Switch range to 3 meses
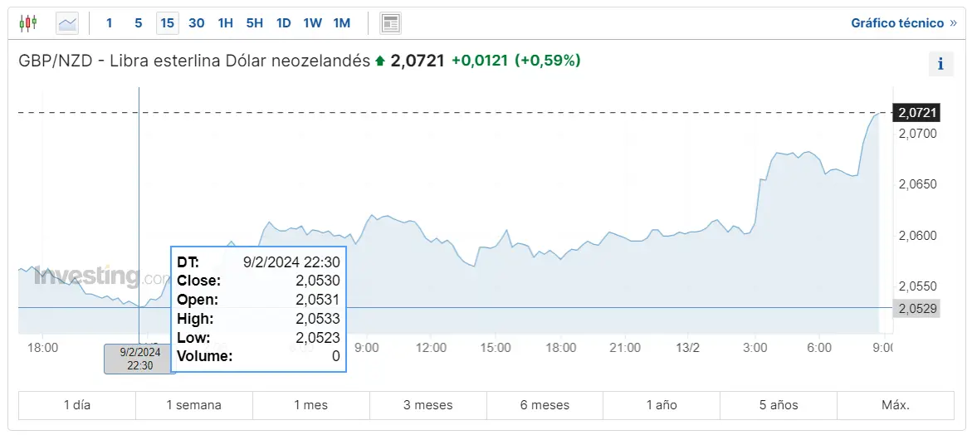Viewport: 972px width, 435px height. click(428, 405)
